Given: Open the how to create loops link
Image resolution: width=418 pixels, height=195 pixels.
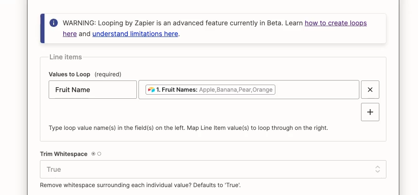Looking at the screenshot, I should [x=336, y=23].
